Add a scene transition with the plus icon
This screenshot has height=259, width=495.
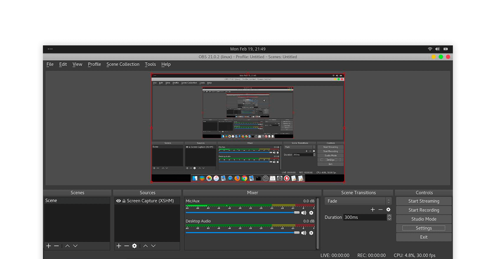[x=373, y=210]
